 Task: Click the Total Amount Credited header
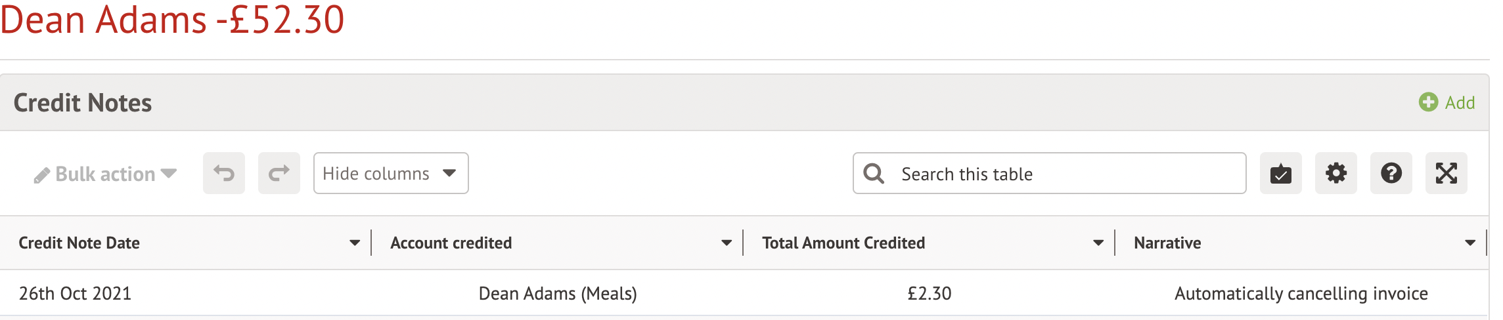[843, 243]
